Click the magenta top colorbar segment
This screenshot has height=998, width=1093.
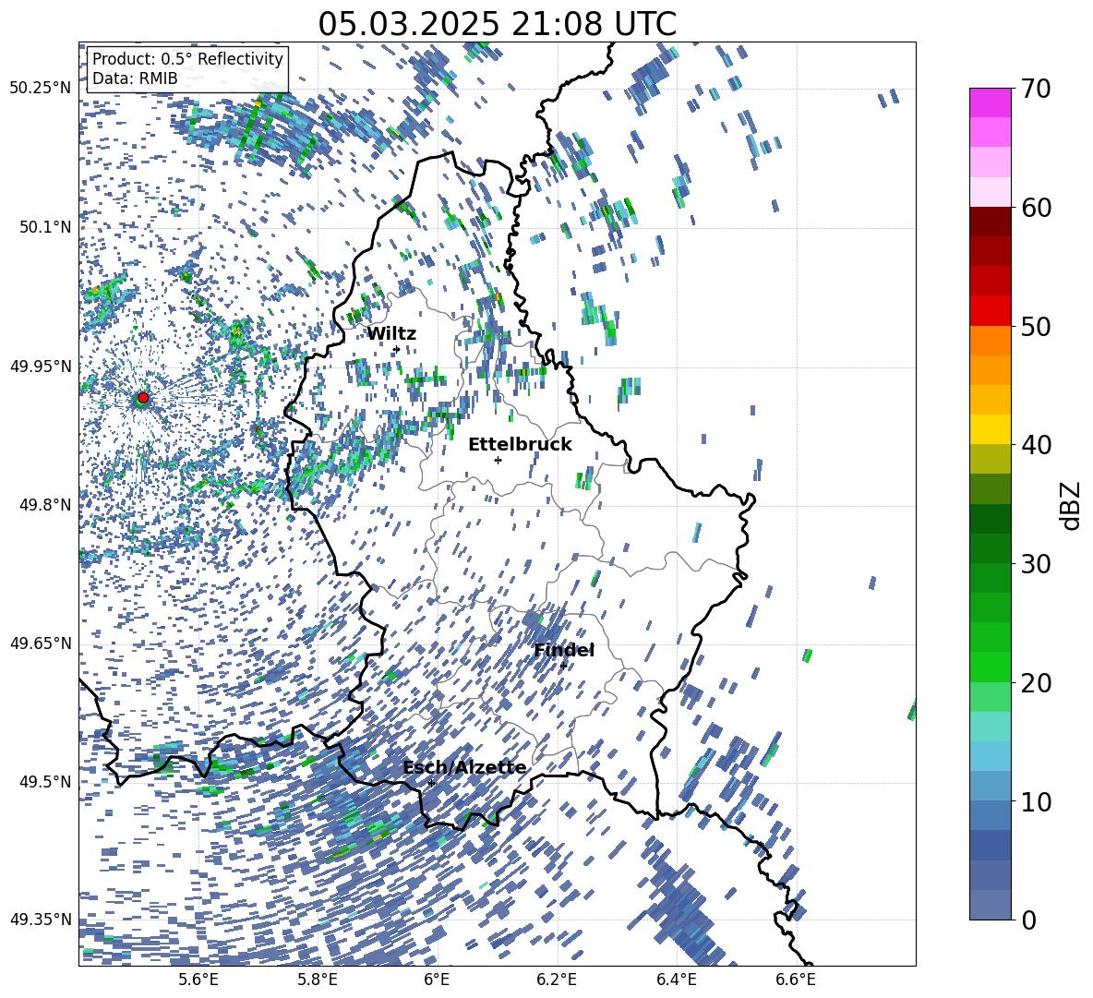coord(990,102)
